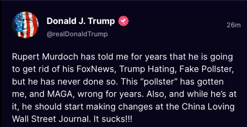Click the red verified checkmark badge
The width and height of the screenshot is (247, 127).
[x=123, y=21]
